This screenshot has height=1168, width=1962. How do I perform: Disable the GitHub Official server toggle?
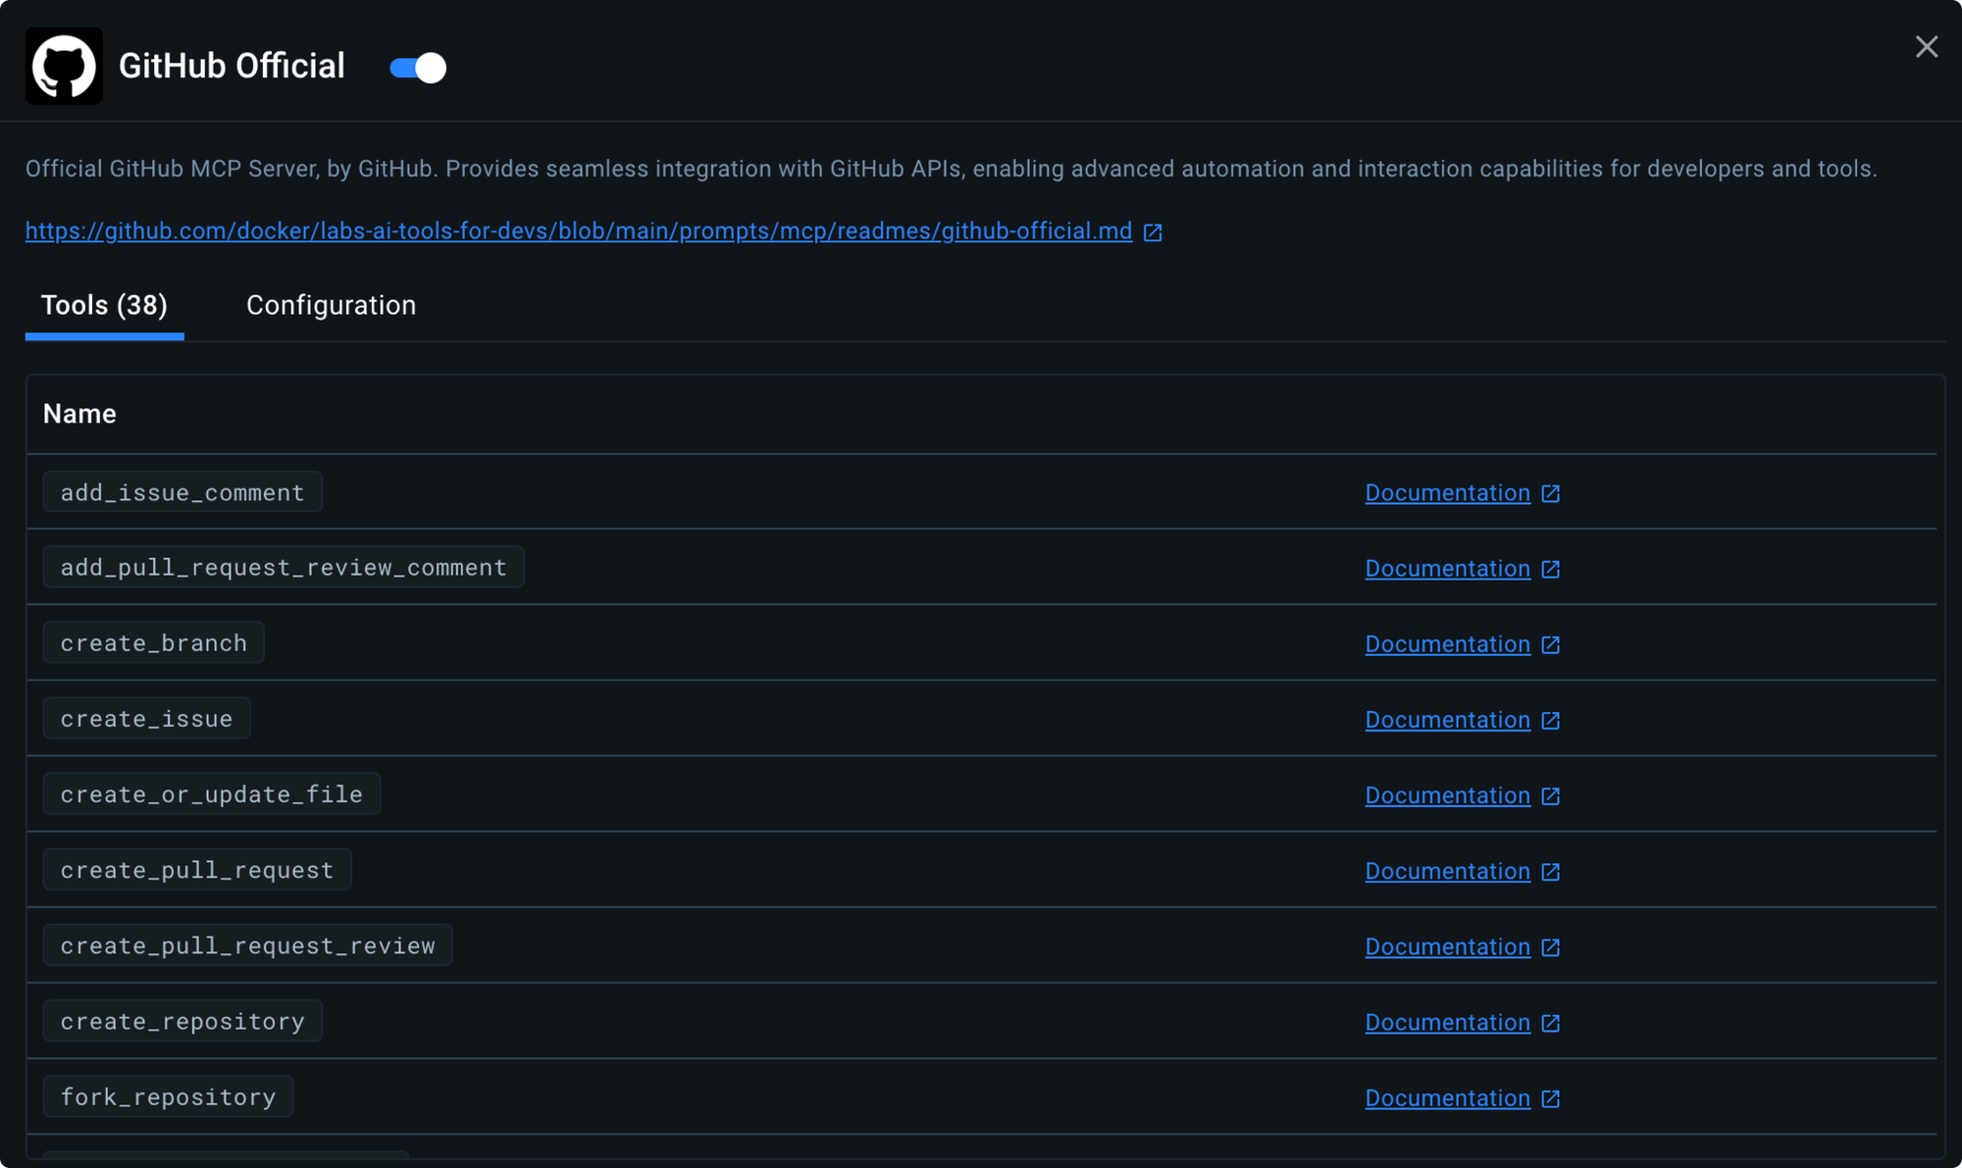(418, 68)
